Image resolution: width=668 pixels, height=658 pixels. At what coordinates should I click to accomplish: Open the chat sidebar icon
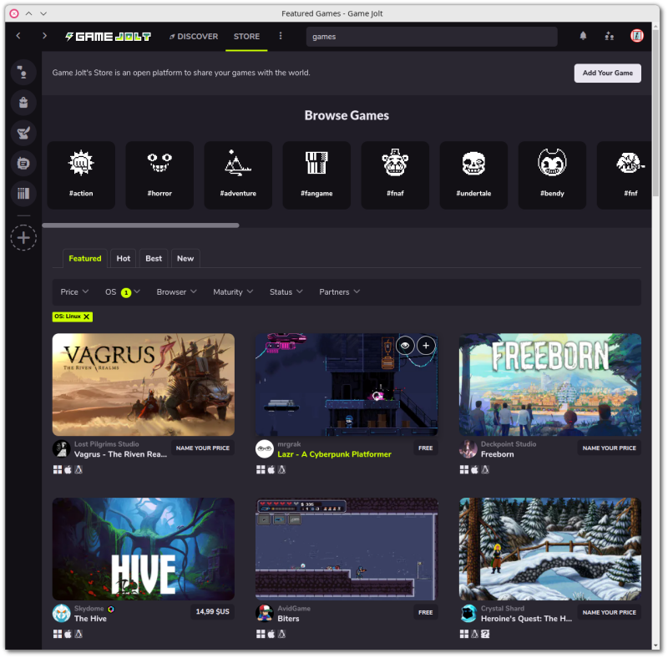pos(23,72)
